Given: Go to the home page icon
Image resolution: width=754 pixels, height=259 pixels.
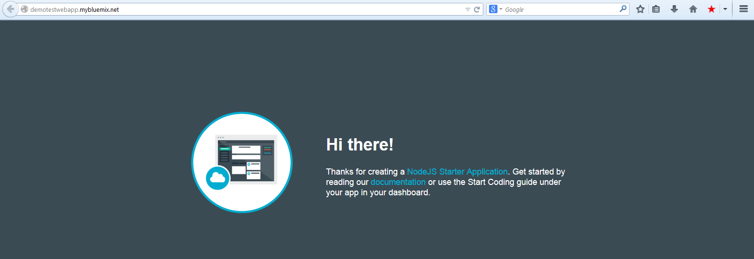Looking at the screenshot, I should coord(693,9).
